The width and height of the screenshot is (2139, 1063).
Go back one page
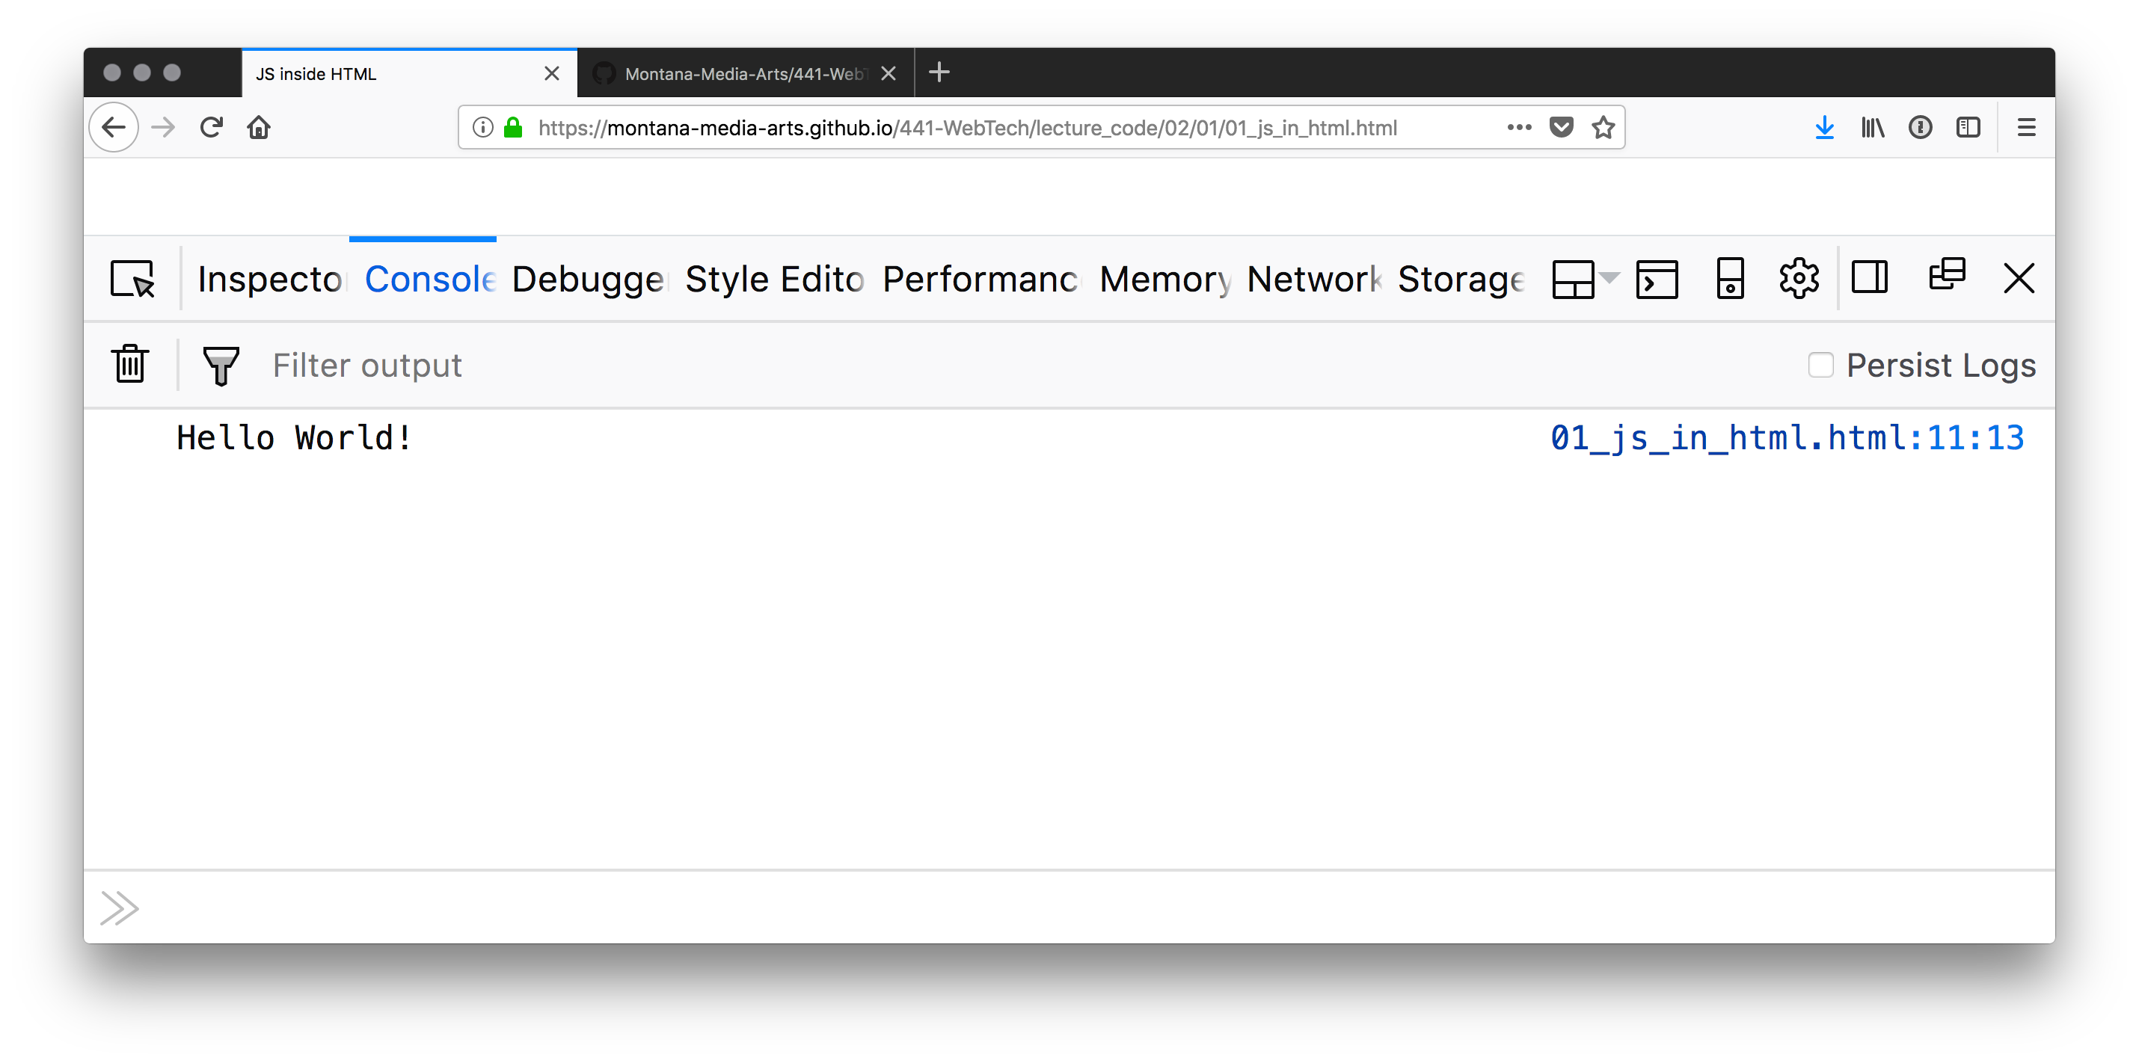[x=114, y=127]
